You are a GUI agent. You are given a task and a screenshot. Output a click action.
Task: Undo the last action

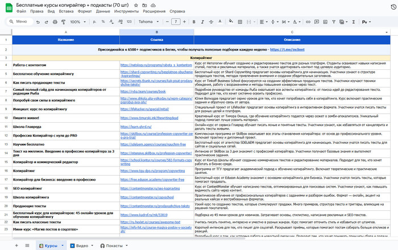[38, 22]
